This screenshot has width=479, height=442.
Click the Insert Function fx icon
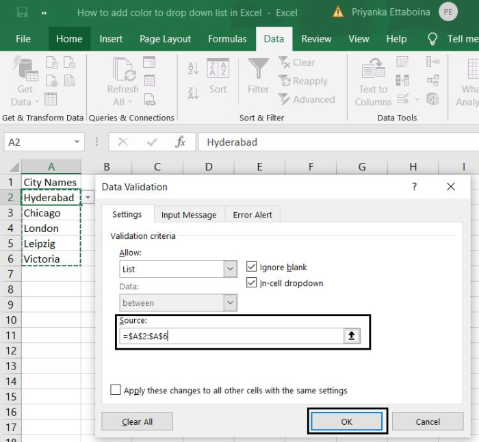(x=181, y=142)
